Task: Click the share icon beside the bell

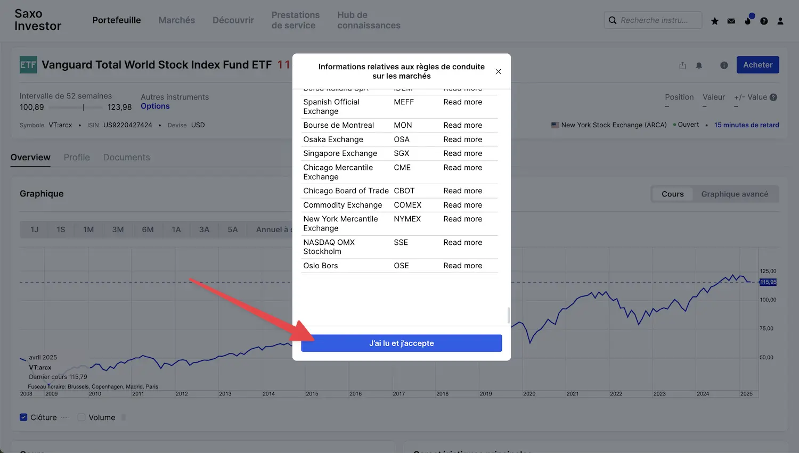Action: click(682, 65)
